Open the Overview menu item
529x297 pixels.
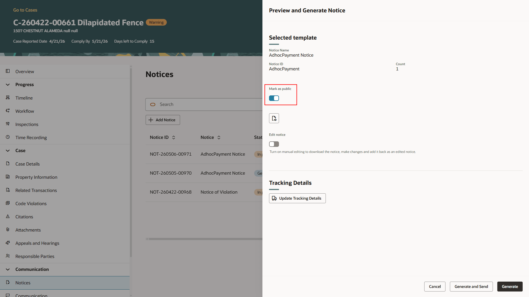point(65,71)
